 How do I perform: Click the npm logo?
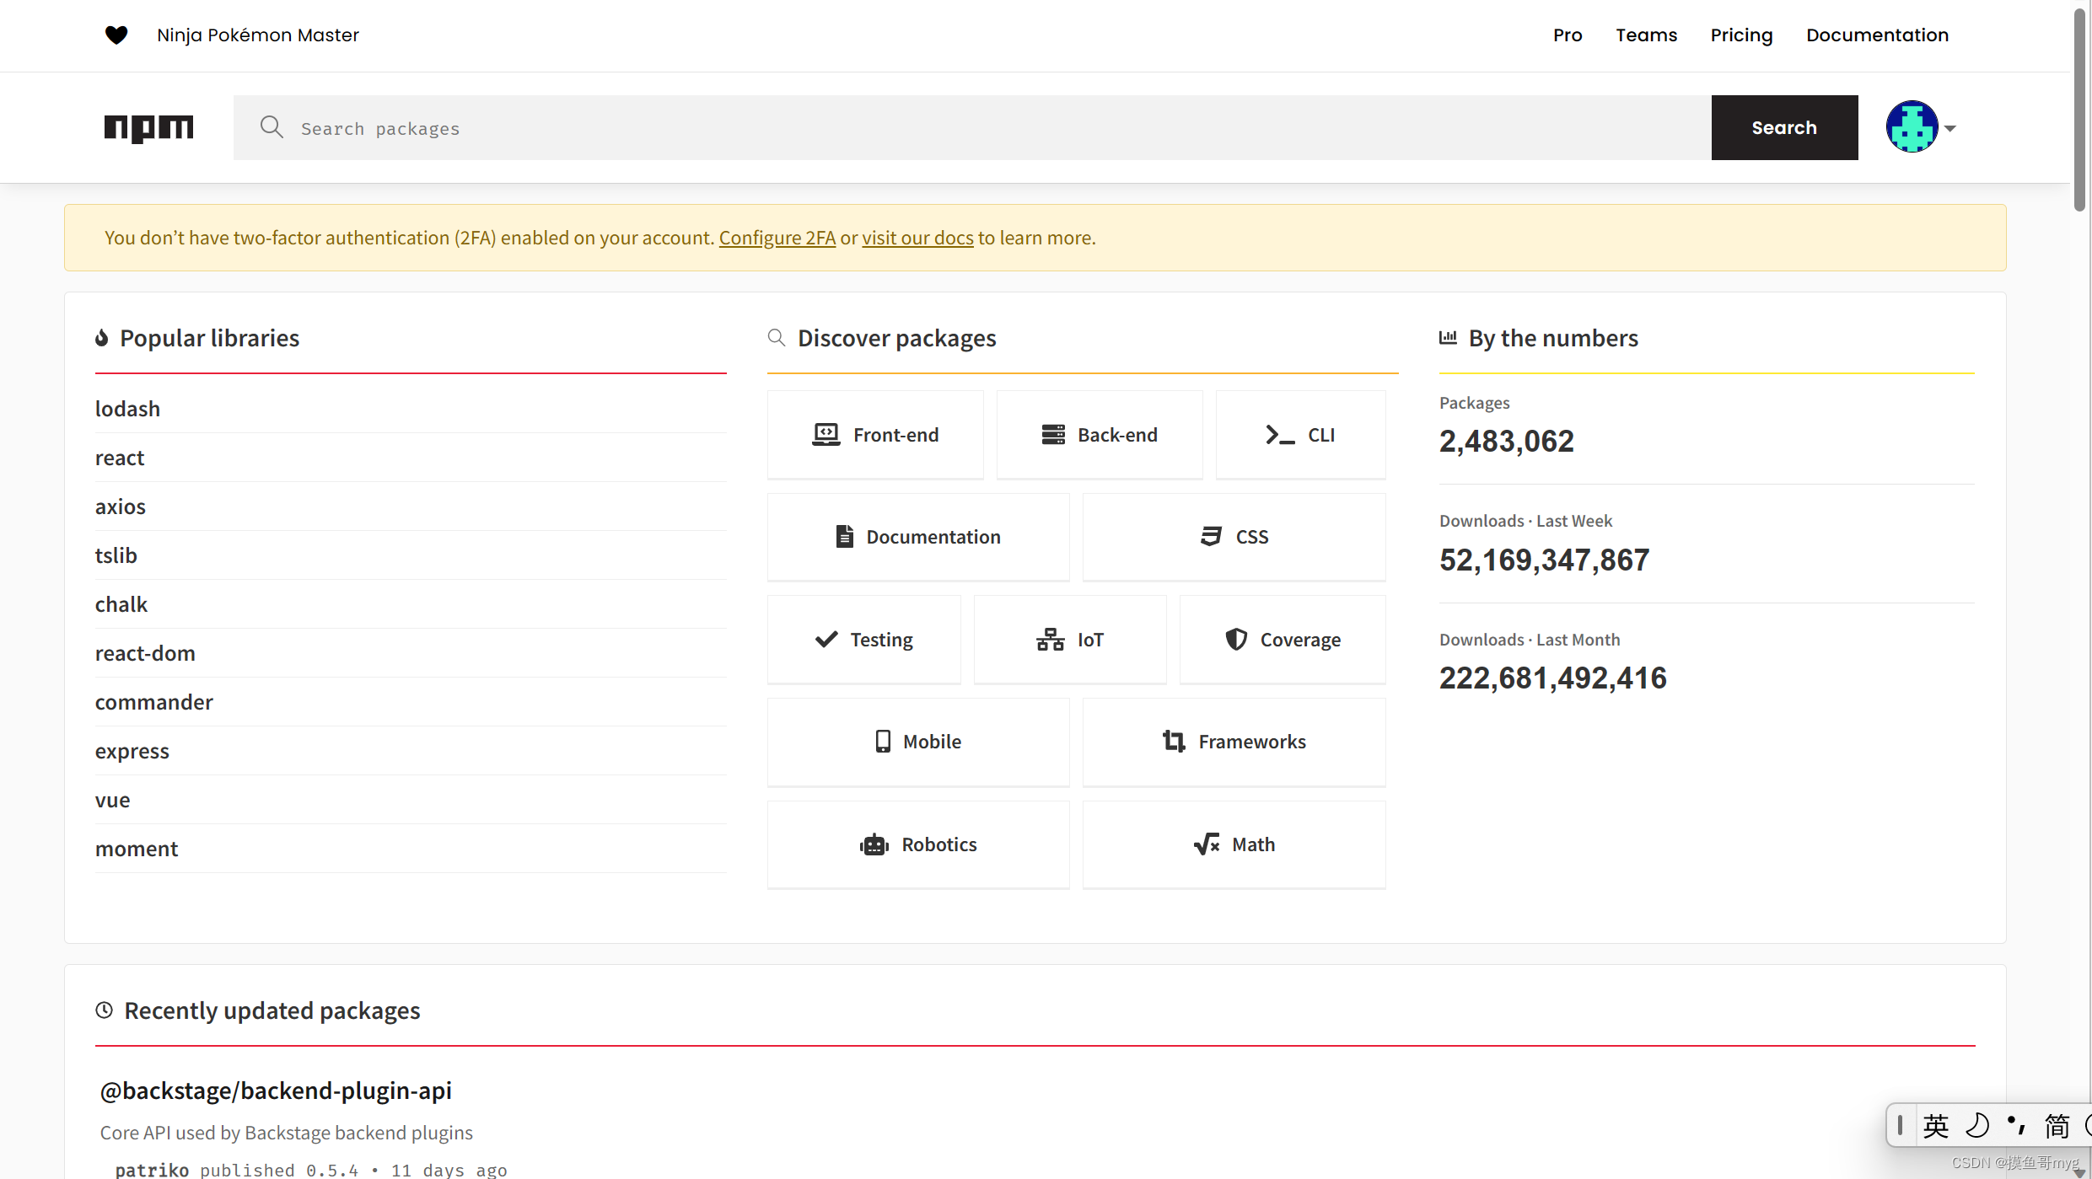[148, 127]
